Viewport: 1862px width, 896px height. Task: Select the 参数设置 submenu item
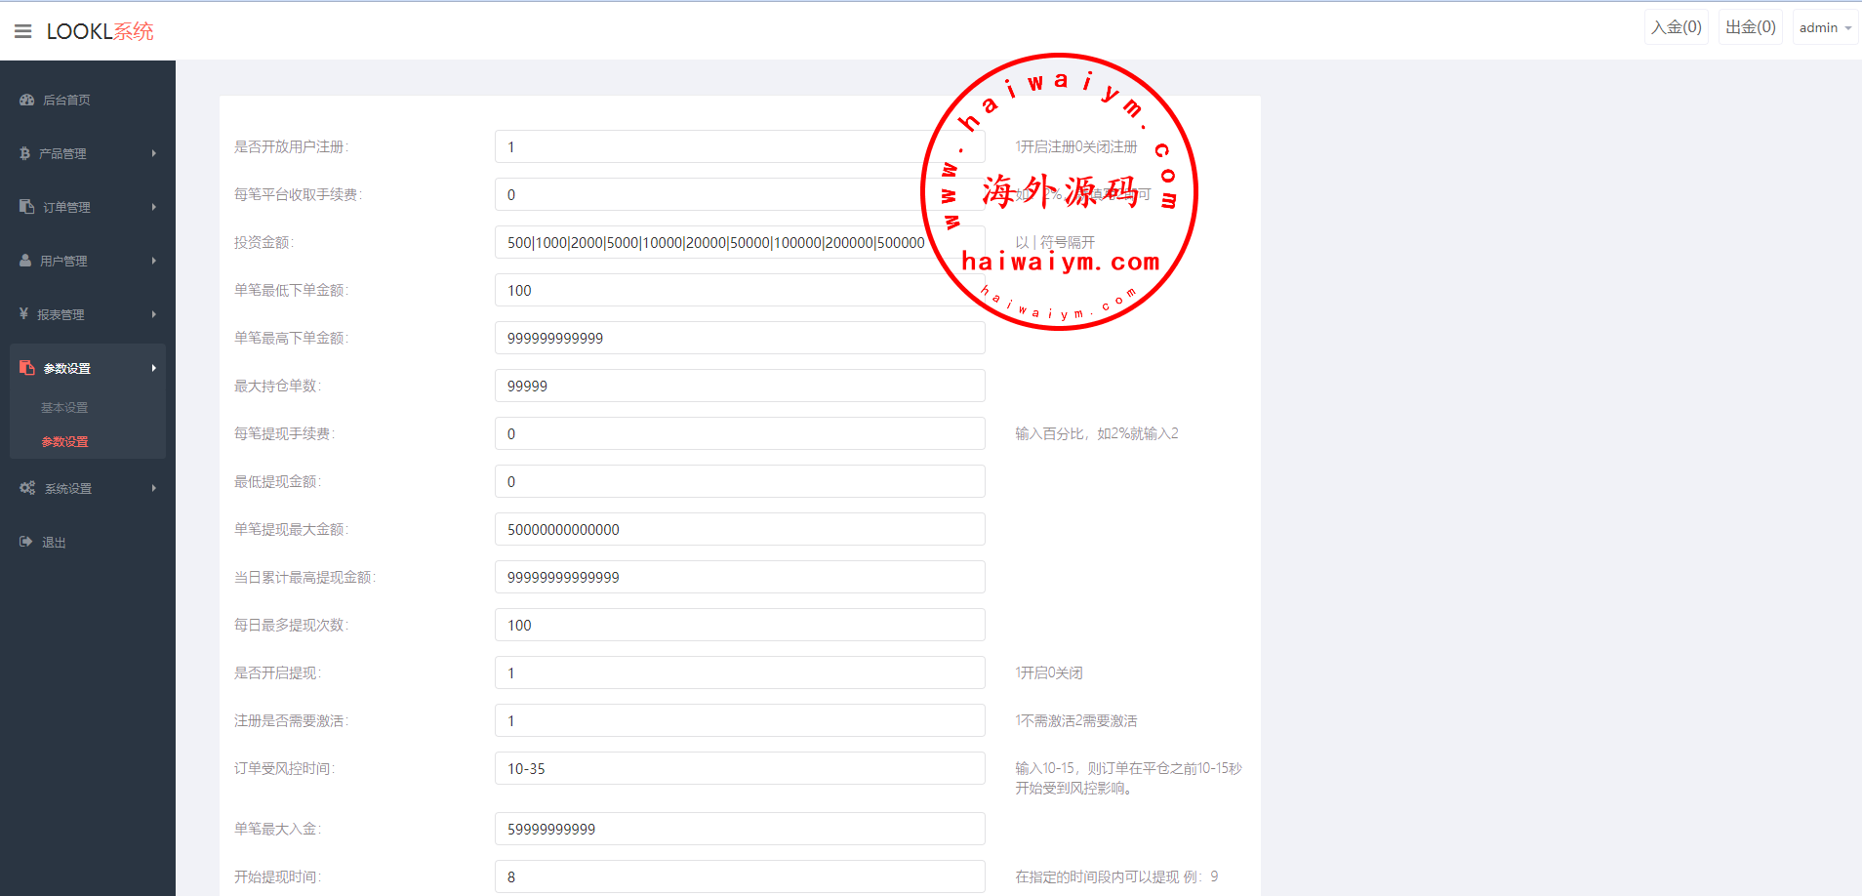coord(64,442)
